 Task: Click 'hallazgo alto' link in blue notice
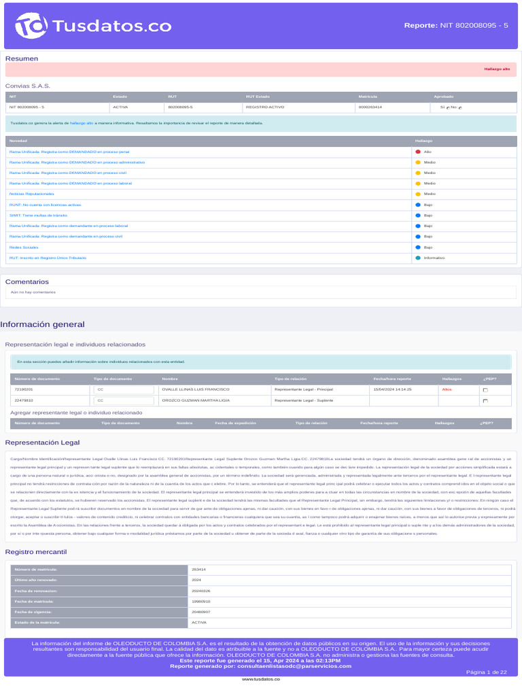click(82, 123)
